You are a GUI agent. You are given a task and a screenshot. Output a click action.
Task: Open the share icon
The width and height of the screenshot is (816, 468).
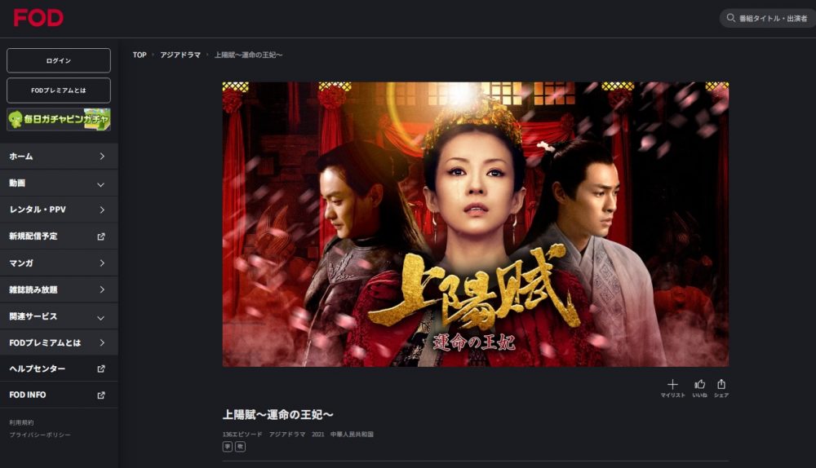point(721,384)
